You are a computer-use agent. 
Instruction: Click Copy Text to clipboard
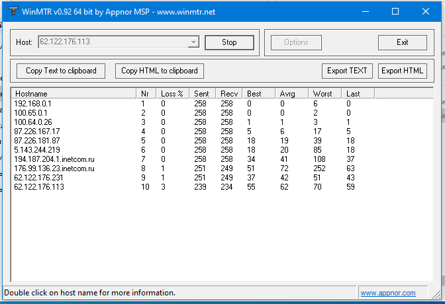point(61,71)
